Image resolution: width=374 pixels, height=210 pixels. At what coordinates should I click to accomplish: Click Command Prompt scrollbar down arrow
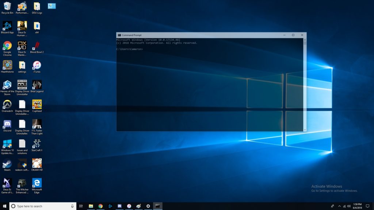point(305,129)
